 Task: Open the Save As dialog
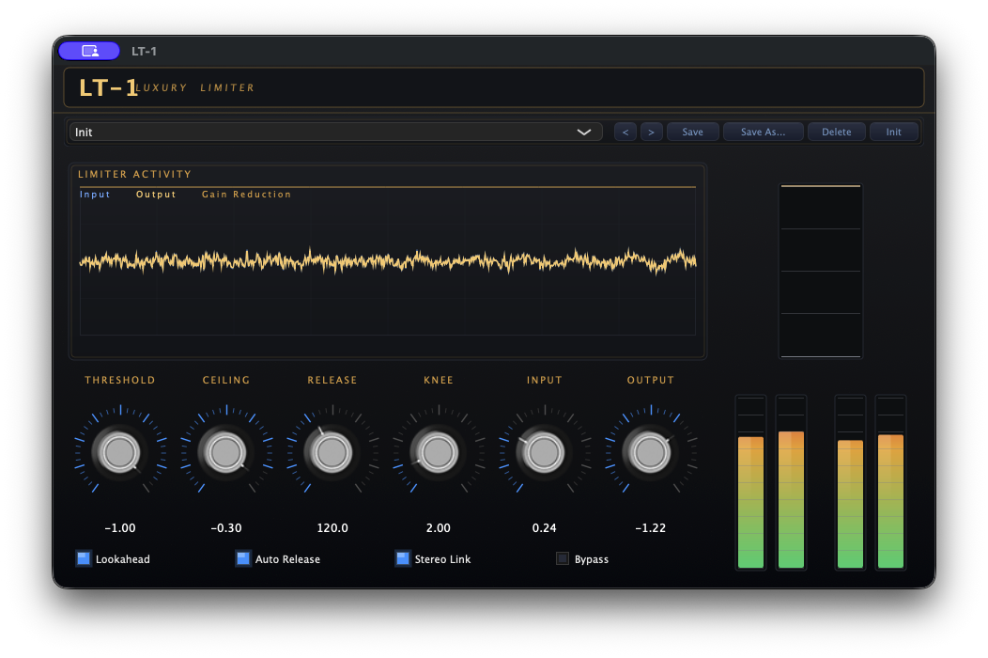point(763,132)
